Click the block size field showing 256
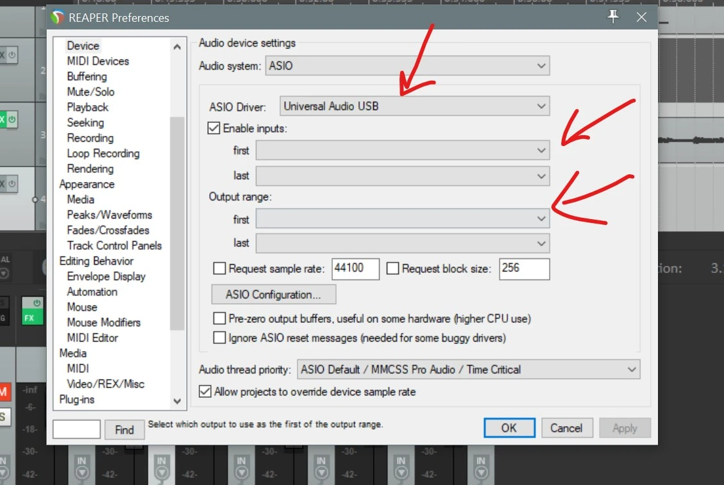This screenshot has width=724, height=485. click(524, 268)
